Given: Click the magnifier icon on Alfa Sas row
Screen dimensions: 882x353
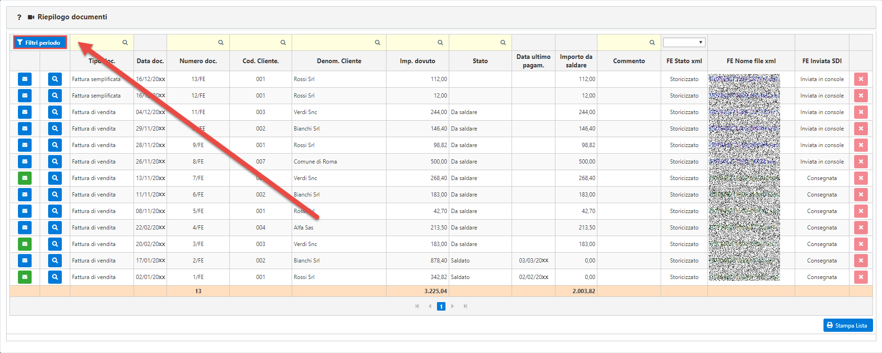Looking at the screenshot, I should click(55, 228).
